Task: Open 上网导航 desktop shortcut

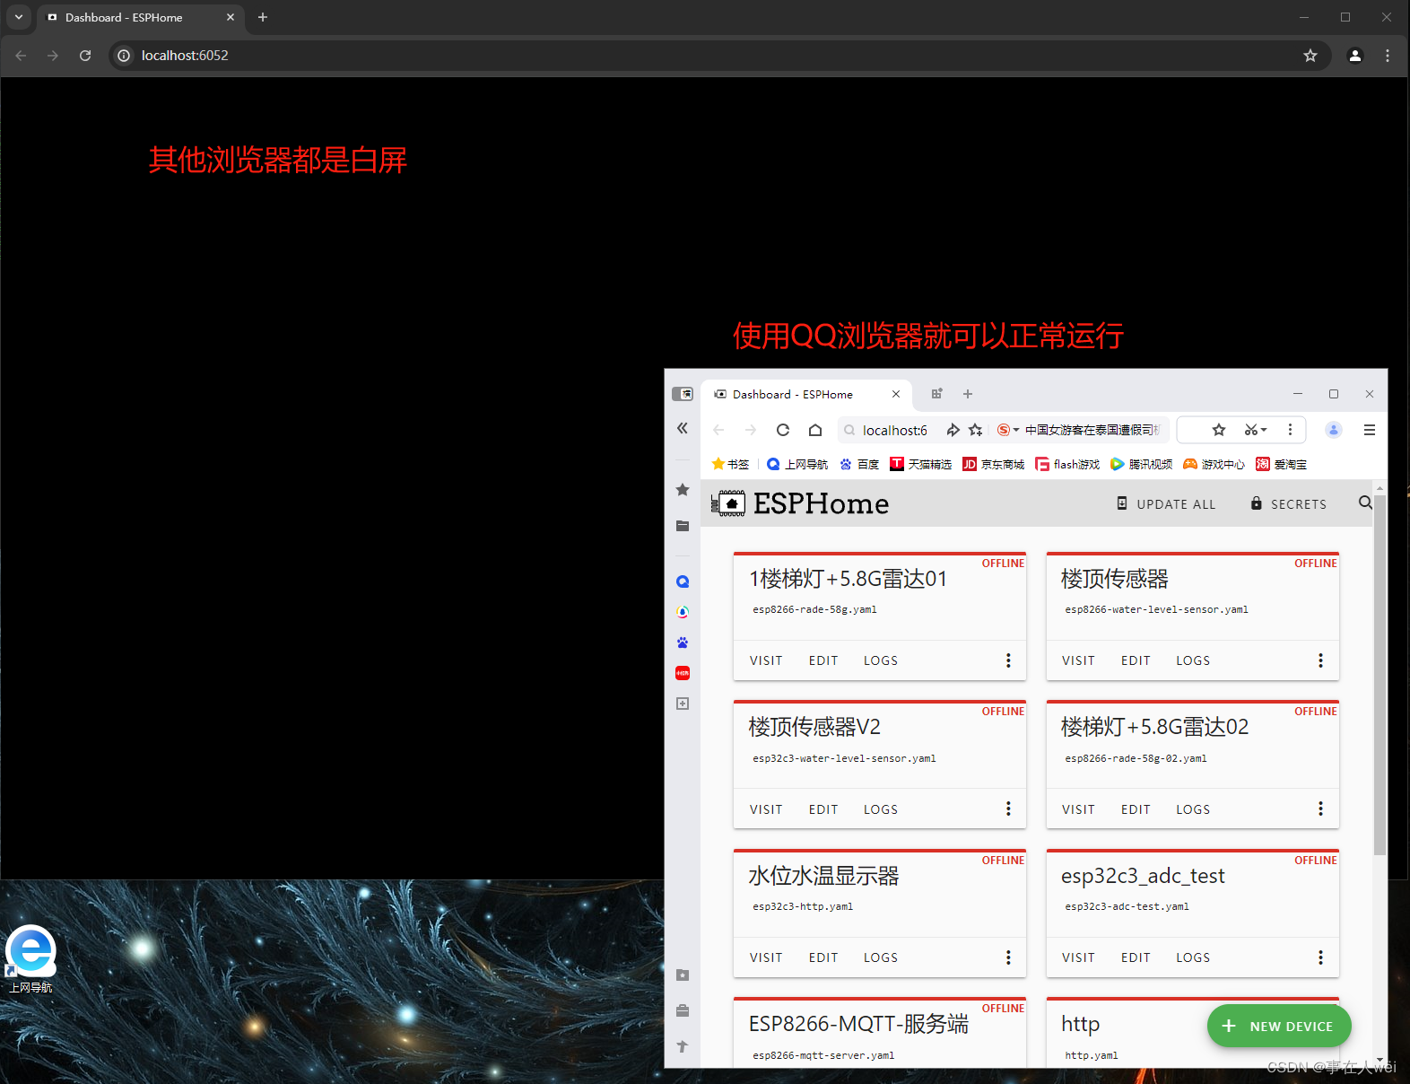Action: point(31,958)
